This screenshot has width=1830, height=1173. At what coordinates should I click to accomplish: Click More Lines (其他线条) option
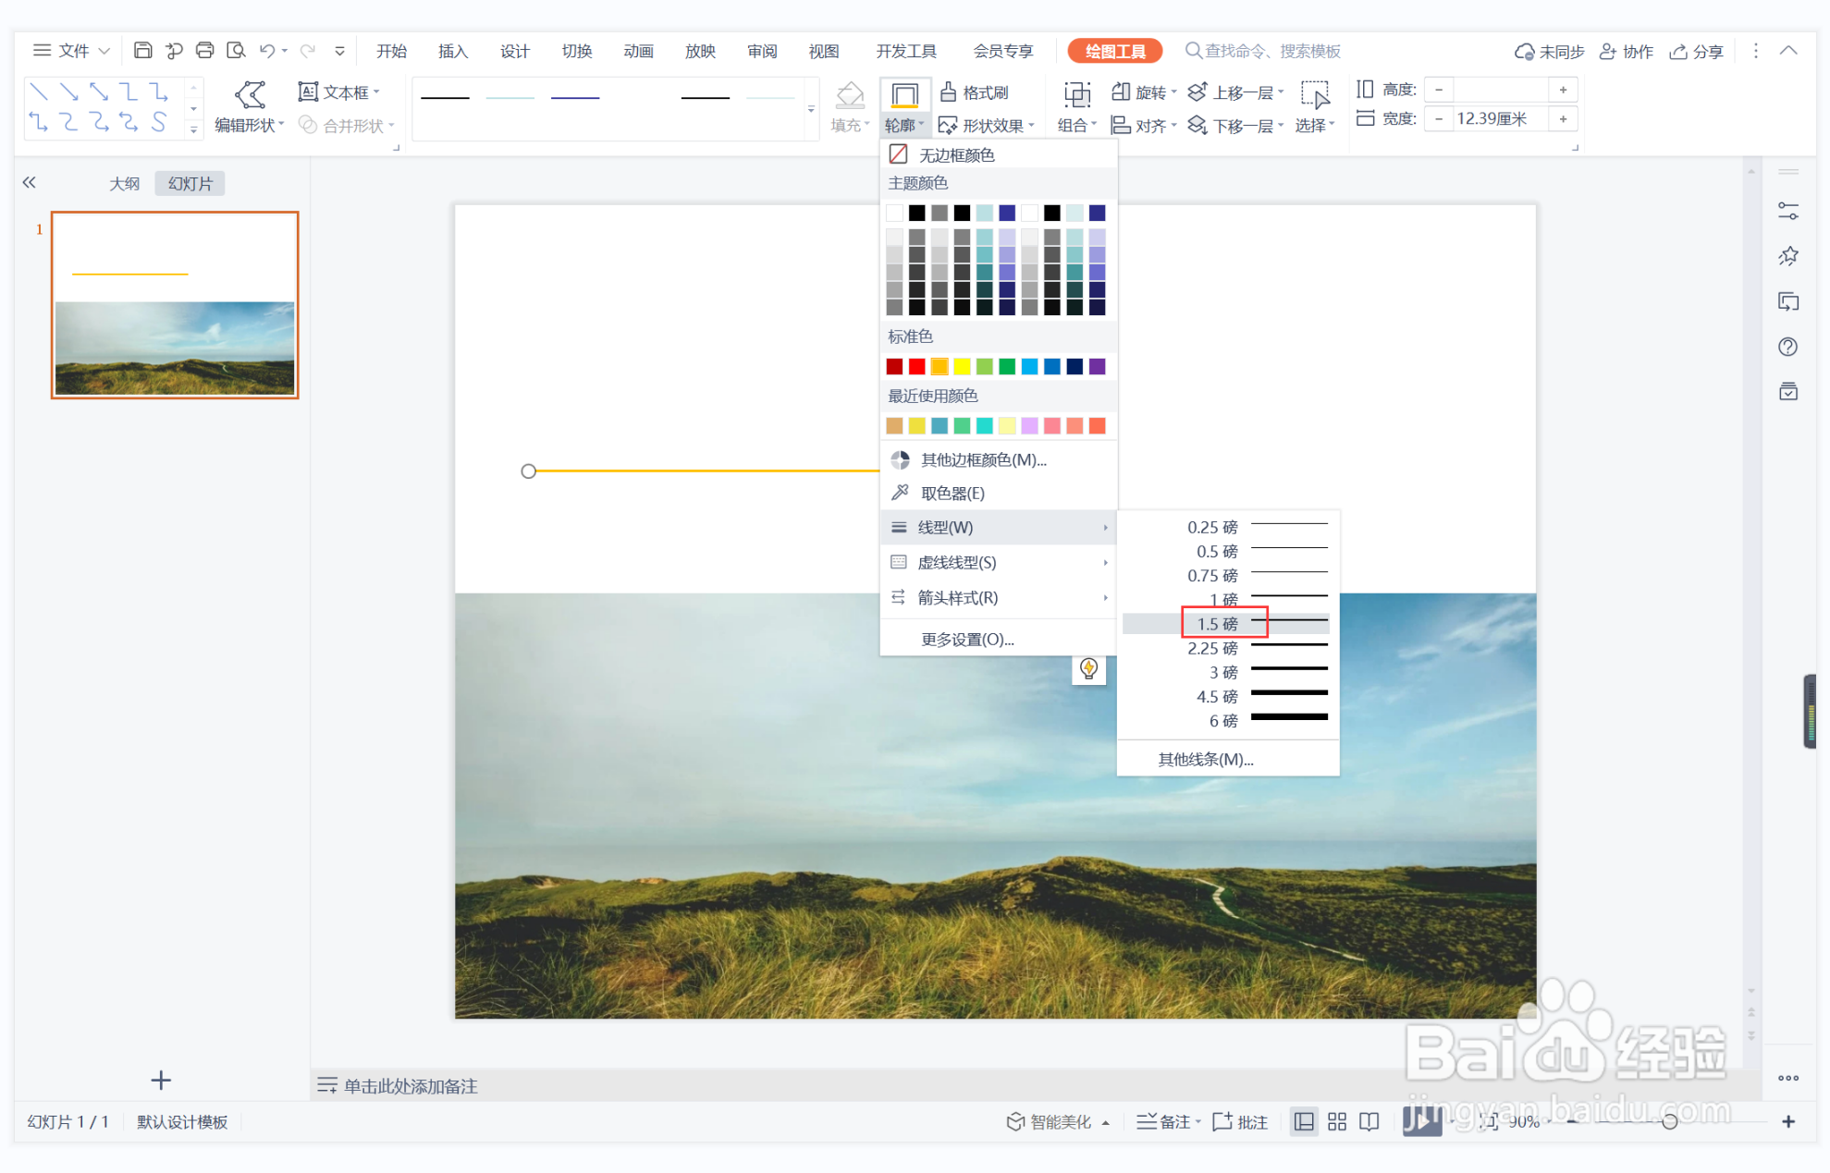click(x=1205, y=759)
